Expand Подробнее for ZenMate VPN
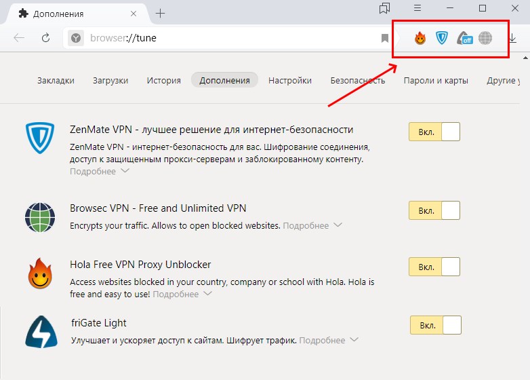 tap(100, 171)
